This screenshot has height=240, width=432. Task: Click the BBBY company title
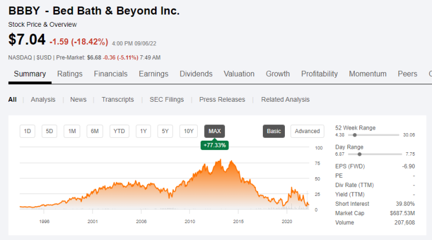(94, 11)
